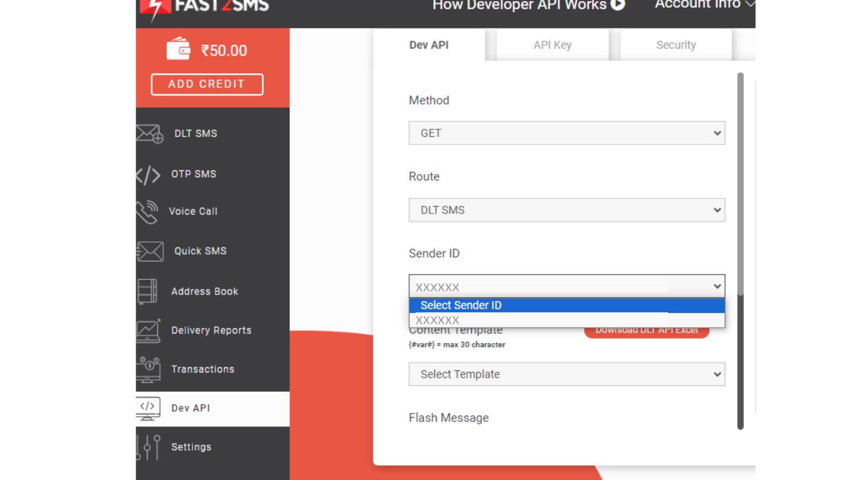This screenshot has height=480, width=852.
Task: Click the Flash Message label
Action: 449,418
